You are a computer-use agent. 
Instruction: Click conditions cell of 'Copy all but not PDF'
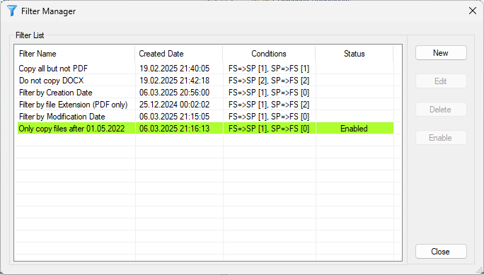(x=269, y=69)
